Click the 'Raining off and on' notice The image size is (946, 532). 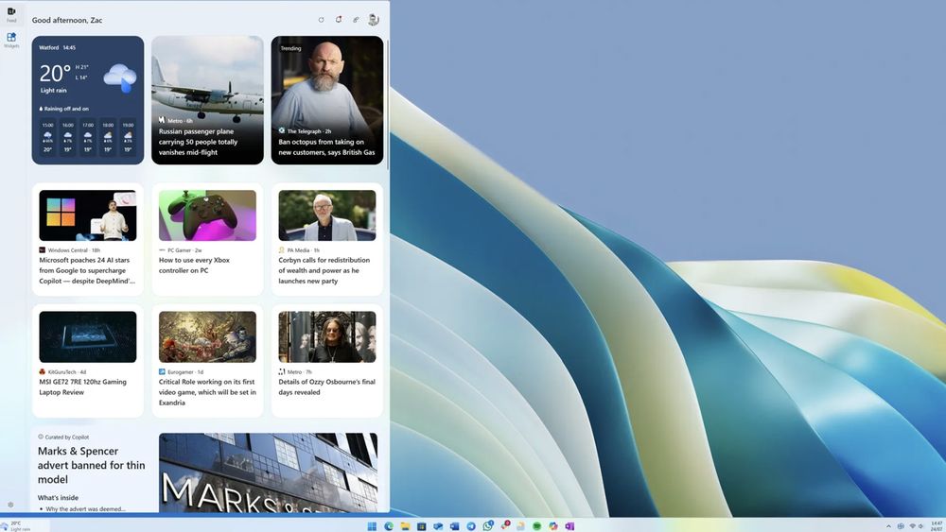tap(64, 109)
